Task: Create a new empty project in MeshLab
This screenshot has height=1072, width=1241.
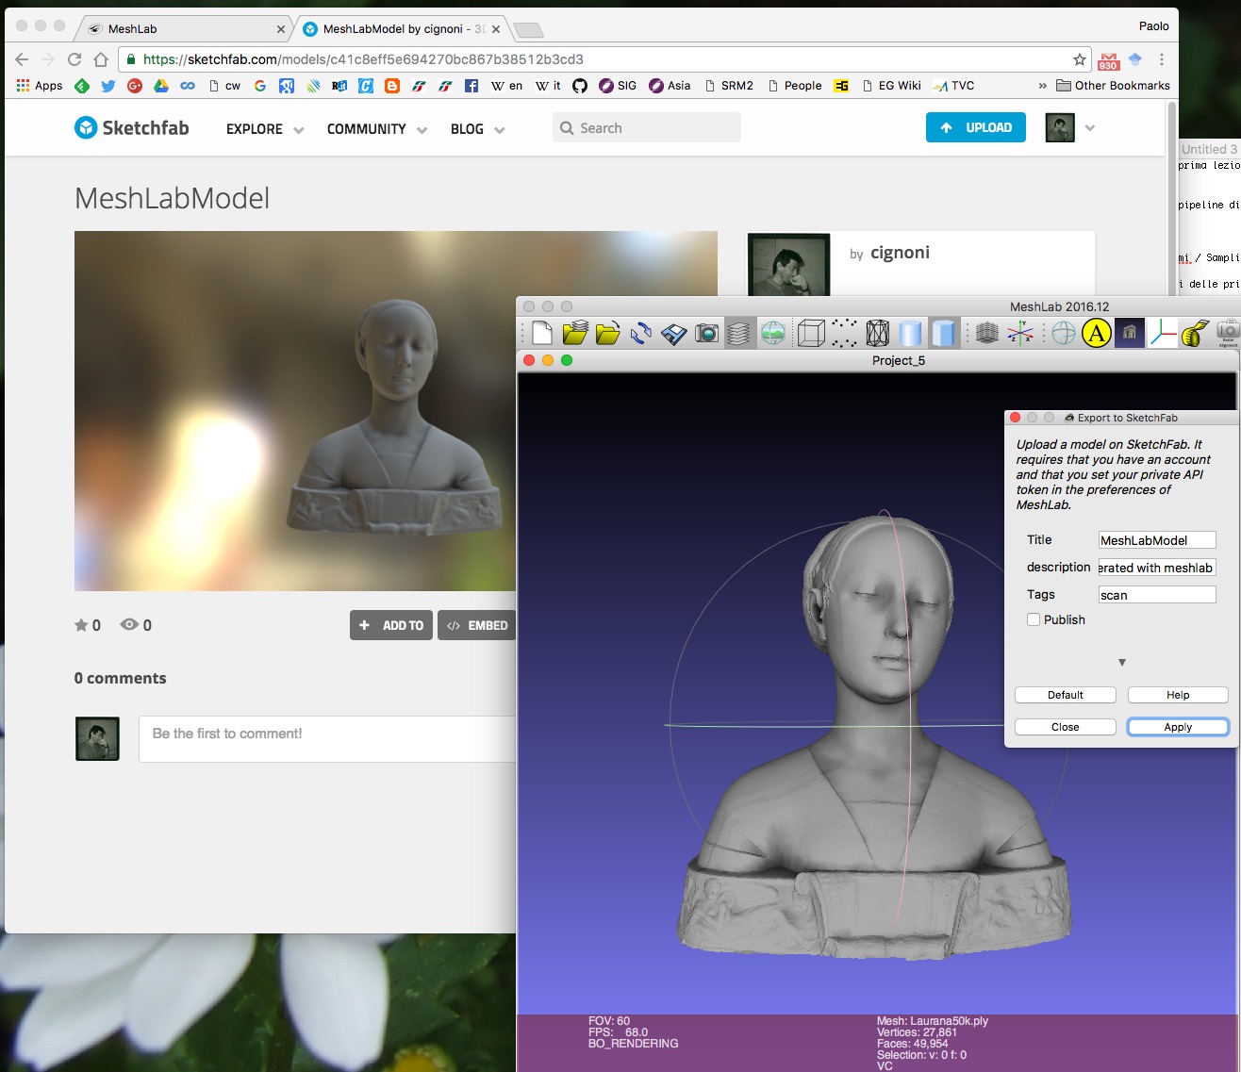Action: (x=540, y=333)
